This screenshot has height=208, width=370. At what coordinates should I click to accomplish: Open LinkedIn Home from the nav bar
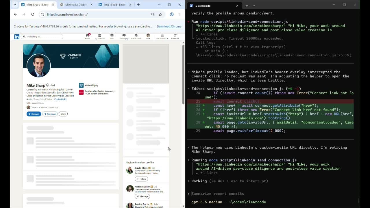pyautogui.click(x=88, y=36)
